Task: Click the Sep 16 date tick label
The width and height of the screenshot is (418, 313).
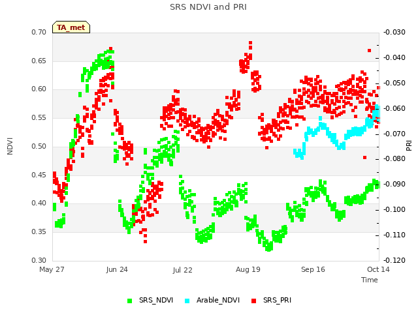Action: coord(313,269)
